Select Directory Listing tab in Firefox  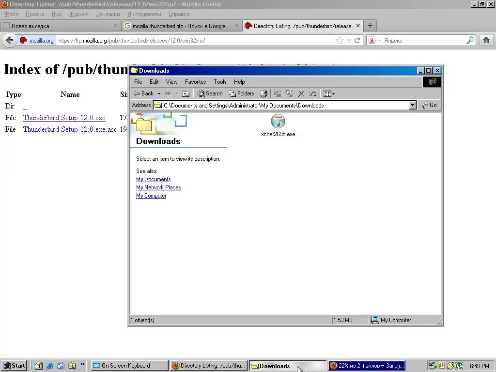point(302,26)
